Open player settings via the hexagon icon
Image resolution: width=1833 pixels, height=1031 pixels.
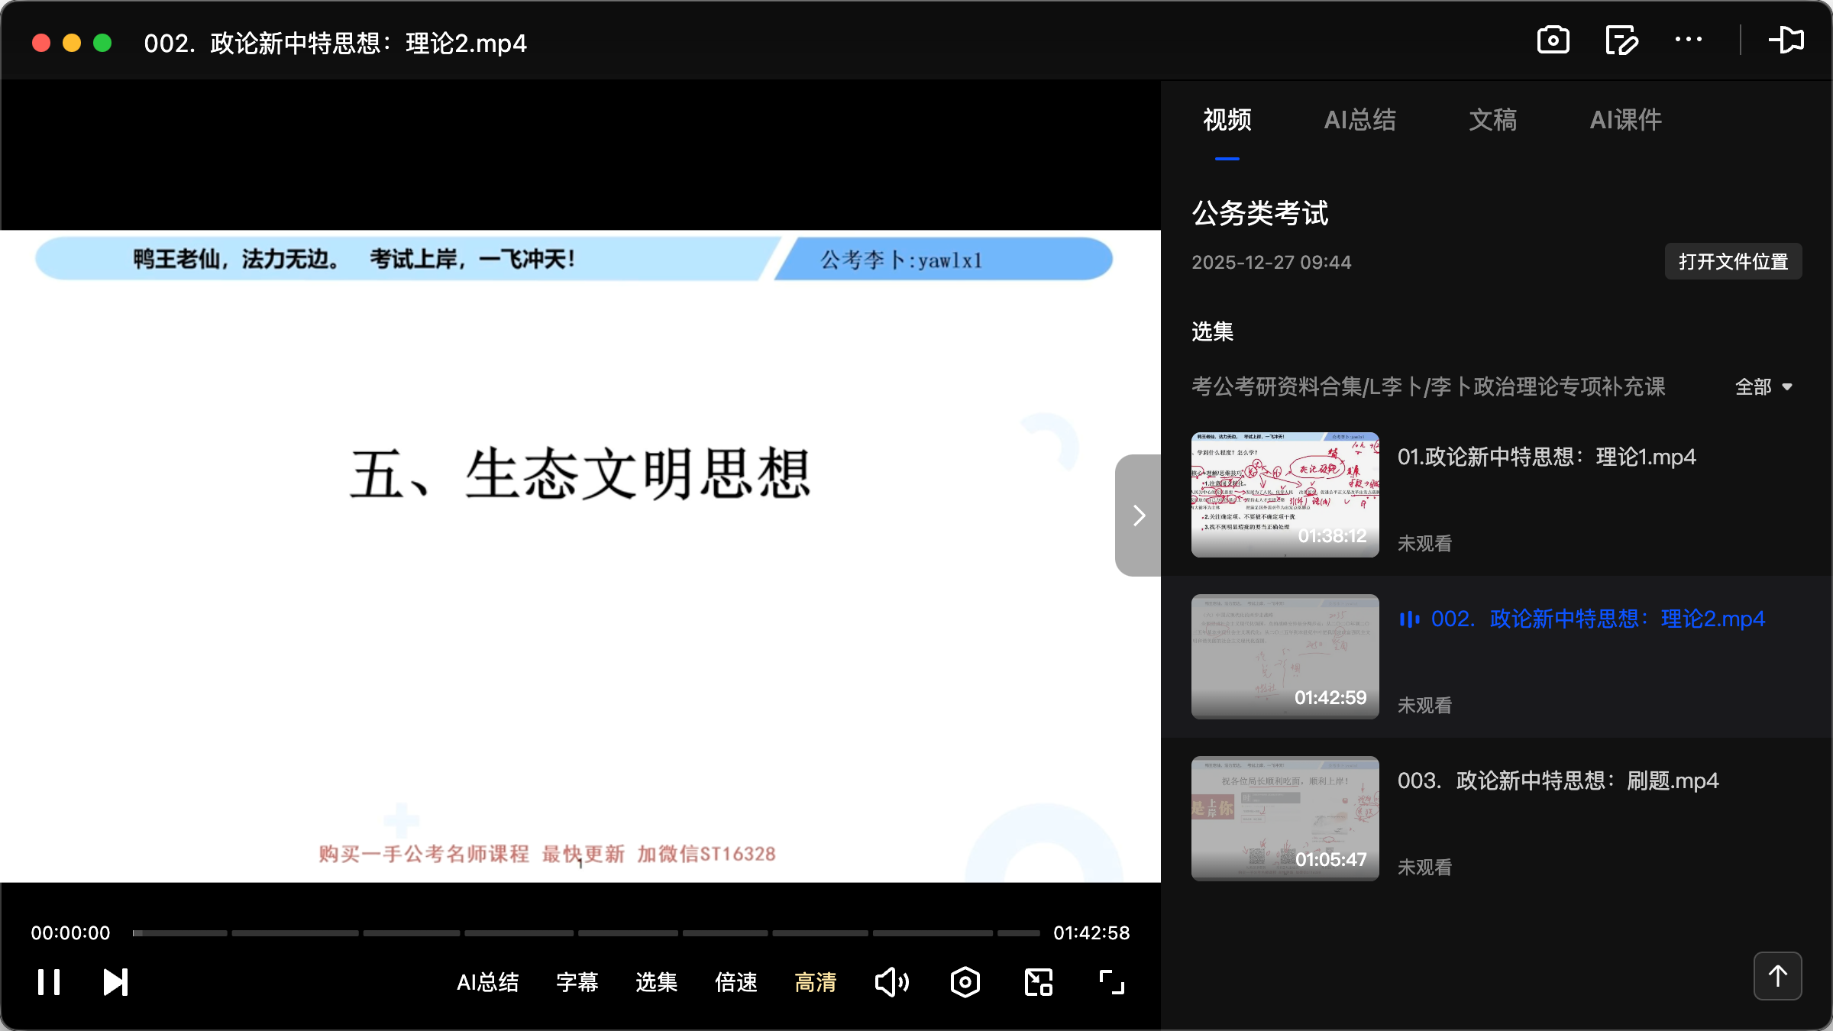[965, 982]
